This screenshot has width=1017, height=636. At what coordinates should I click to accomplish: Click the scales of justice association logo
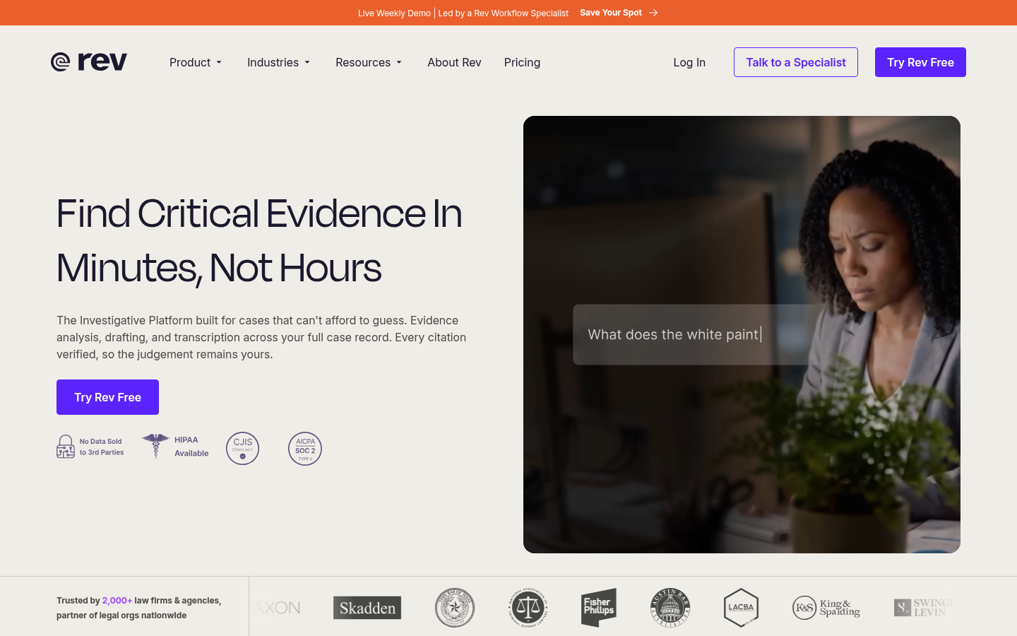coord(528,608)
